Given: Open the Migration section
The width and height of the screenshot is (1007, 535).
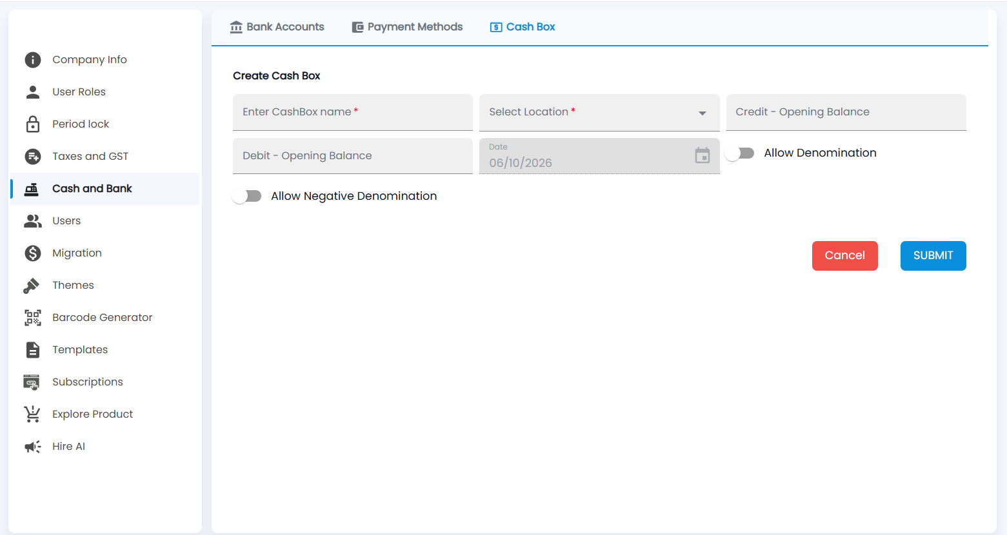Looking at the screenshot, I should (x=105, y=253).
